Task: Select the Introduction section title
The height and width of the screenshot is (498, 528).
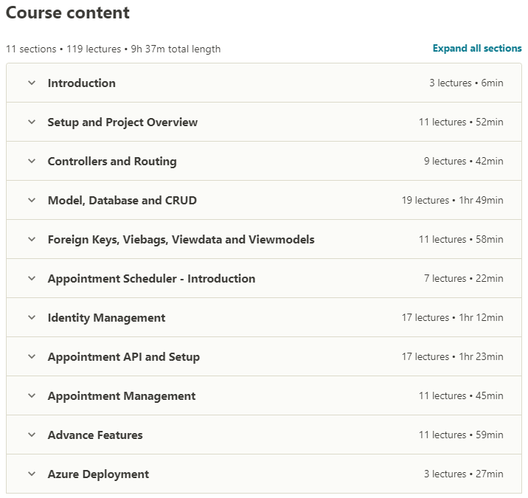Action: 82,83
